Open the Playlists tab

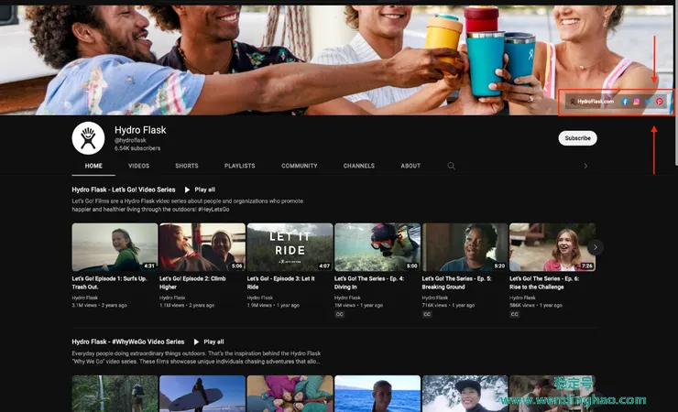(239, 166)
